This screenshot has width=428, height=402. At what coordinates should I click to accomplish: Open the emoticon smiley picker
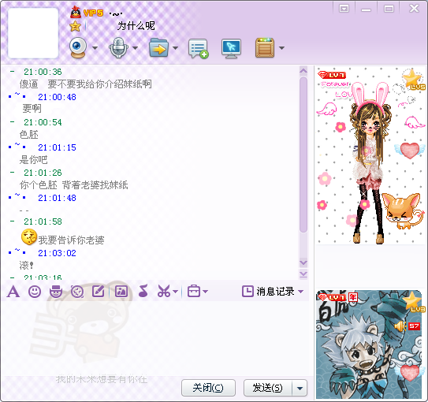(35, 292)
